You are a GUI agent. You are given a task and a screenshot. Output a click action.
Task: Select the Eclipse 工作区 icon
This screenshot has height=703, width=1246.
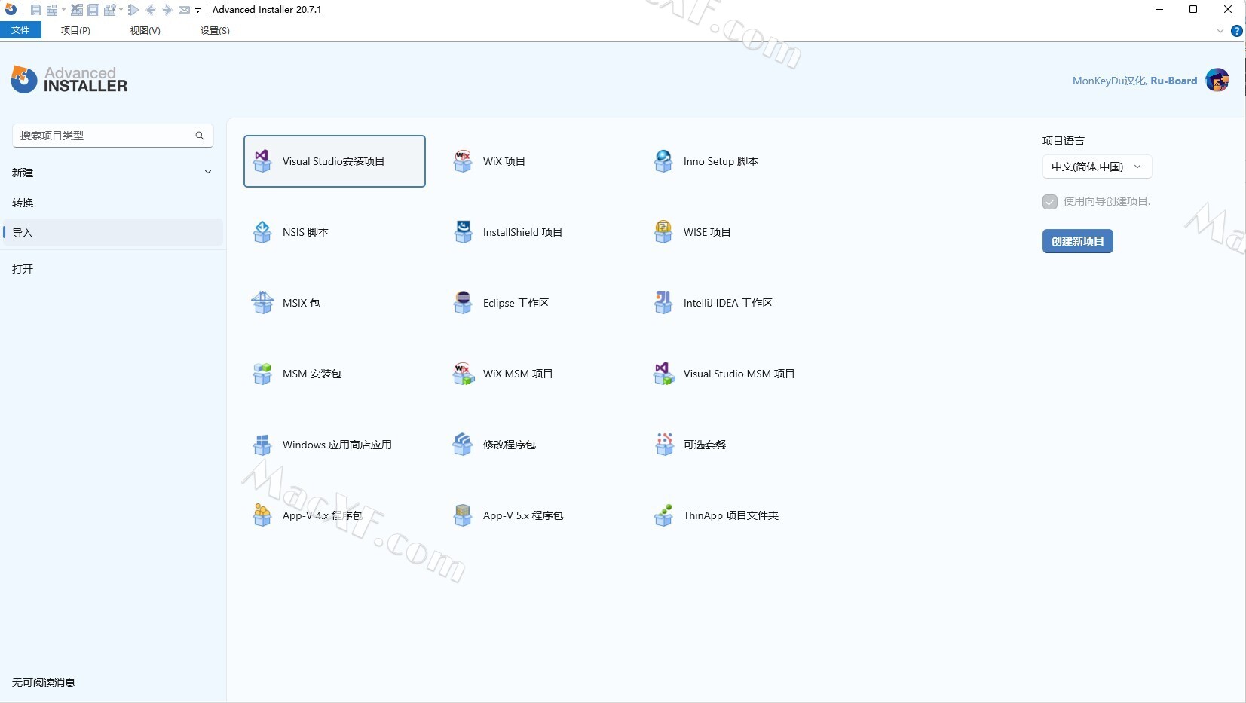pos(463,303)
